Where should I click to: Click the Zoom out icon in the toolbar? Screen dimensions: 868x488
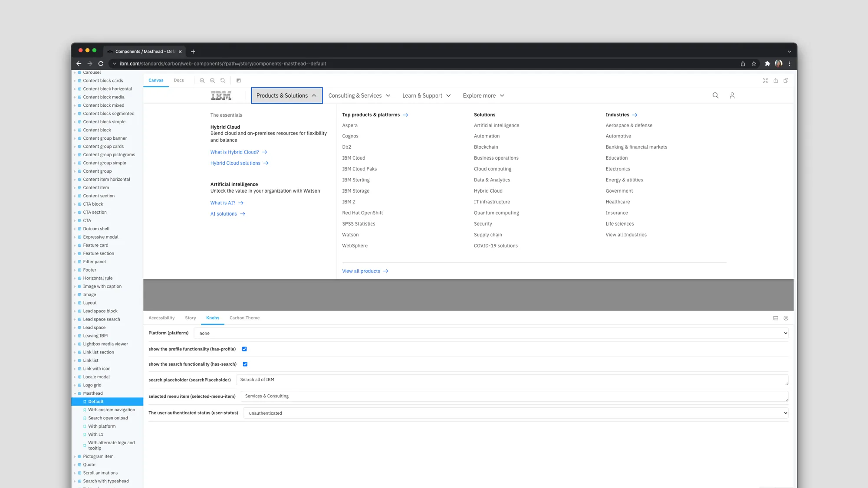tap(212, 80)
